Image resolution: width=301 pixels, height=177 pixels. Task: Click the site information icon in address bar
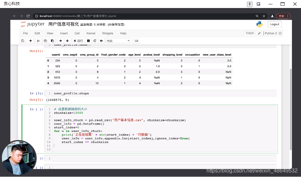point(37,16)
